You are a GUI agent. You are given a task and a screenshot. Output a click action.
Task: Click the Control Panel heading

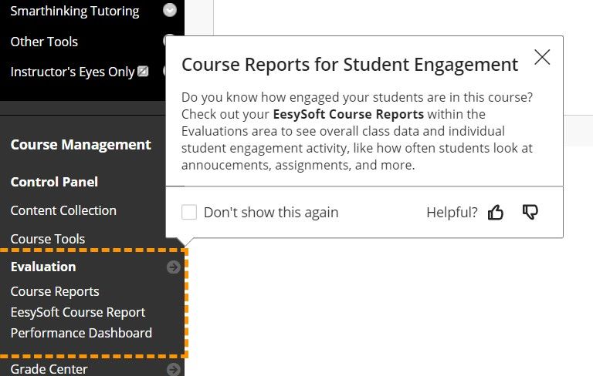[54, 182]
